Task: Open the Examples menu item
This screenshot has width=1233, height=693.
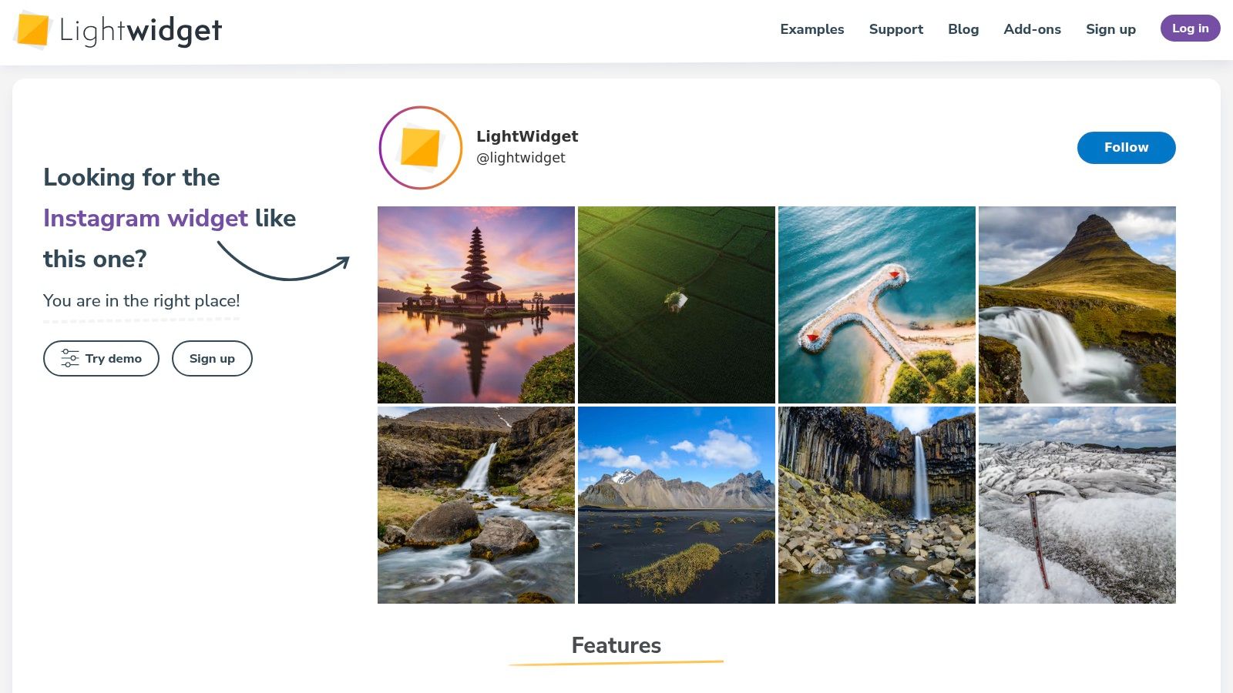Action: (812, 29)
